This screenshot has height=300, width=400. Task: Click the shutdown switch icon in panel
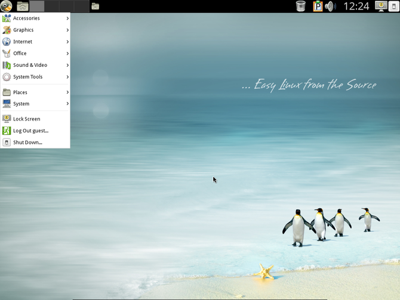coord(393,7)
